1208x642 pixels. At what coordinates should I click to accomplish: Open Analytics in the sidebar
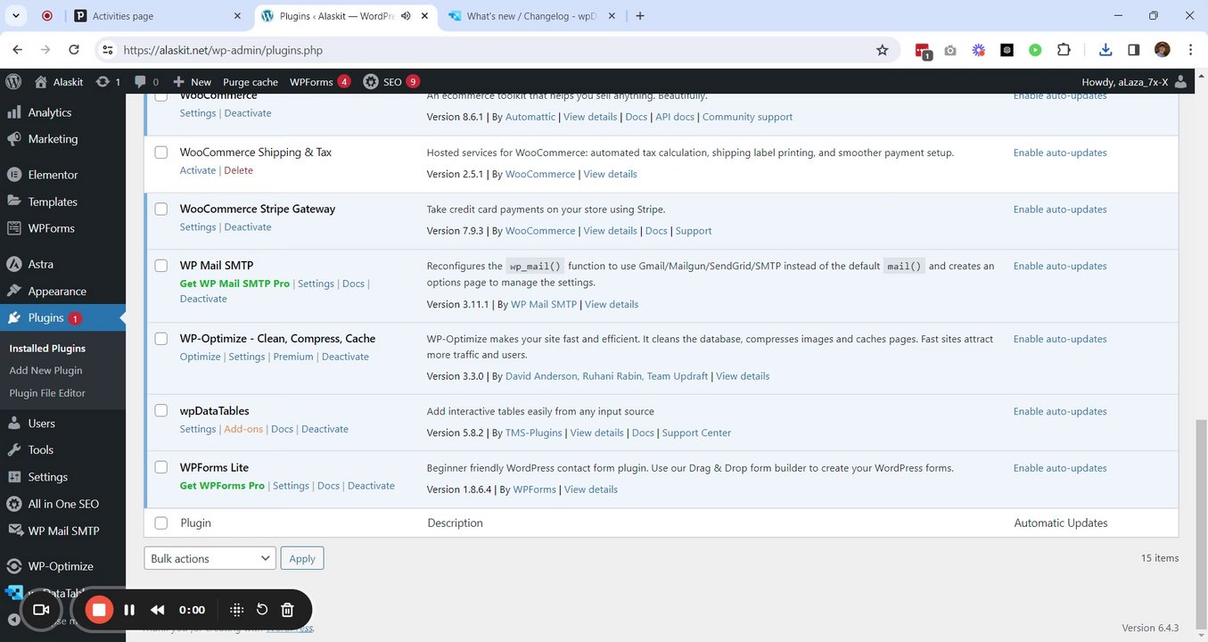click(50, 112)
